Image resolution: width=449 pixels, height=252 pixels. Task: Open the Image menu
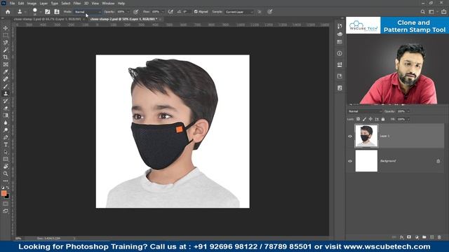[x=32, y=3]
